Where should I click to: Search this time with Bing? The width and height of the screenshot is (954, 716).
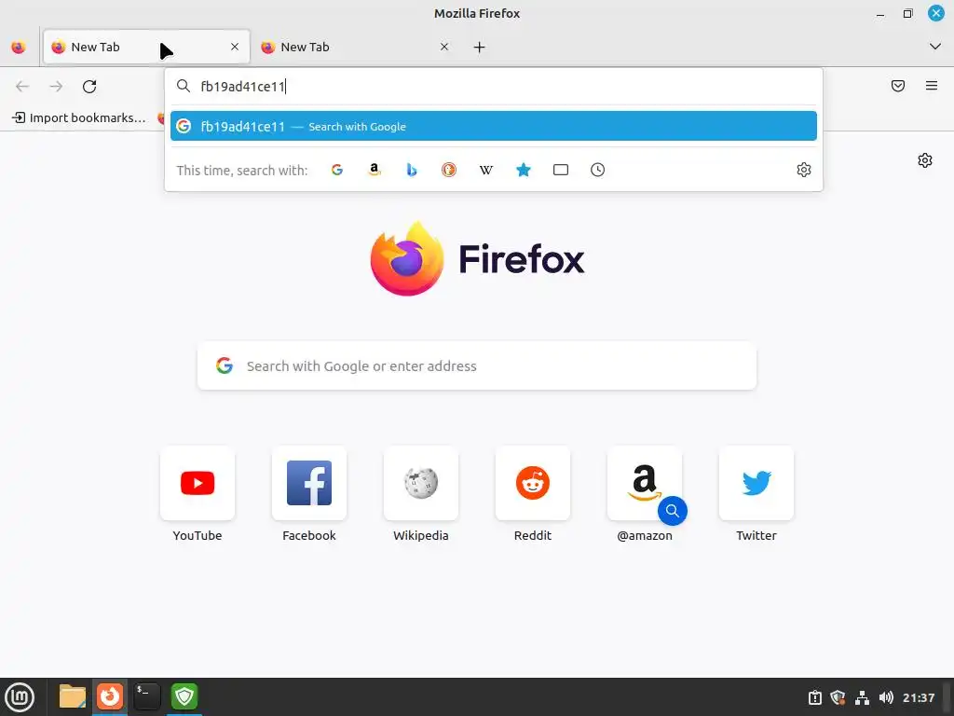coord(411,170)
